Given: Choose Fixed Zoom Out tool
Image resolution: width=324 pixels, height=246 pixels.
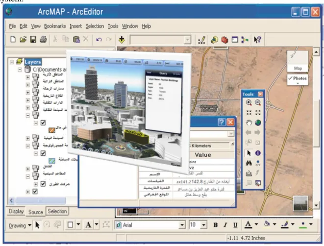Looking at the screenshot, I should point(258,113).
